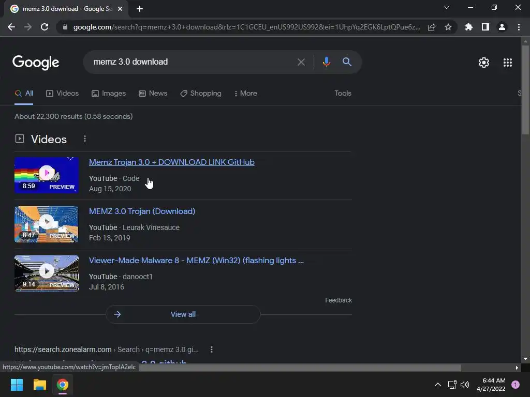Show hidden system tray icons
Image resolution: width=530 pixels, height=397 pixels.
point(438,385)
